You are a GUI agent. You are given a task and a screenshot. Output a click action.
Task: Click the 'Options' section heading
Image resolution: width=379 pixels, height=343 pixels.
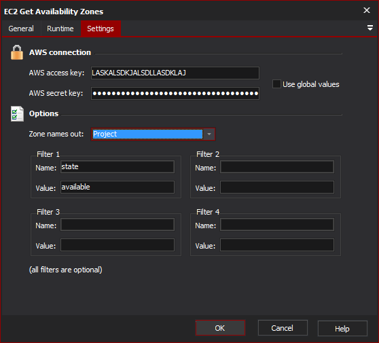click(x=43, y=113)
